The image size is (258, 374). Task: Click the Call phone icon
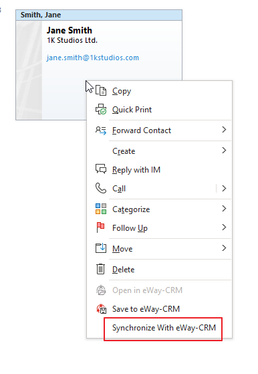(x=101, y=188)
